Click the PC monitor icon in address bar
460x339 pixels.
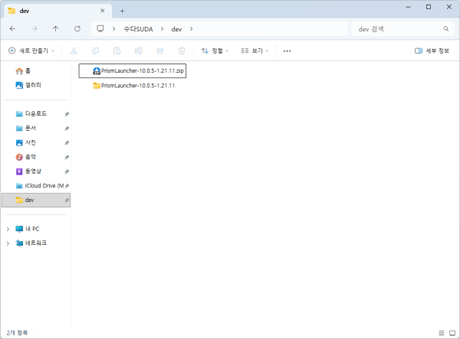(100, 28)
